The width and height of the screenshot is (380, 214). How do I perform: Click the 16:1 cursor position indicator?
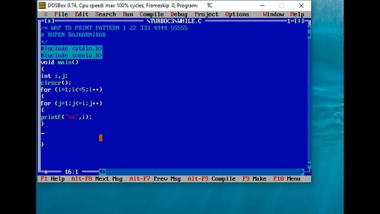pyautogui.click(x=71, y=172)
